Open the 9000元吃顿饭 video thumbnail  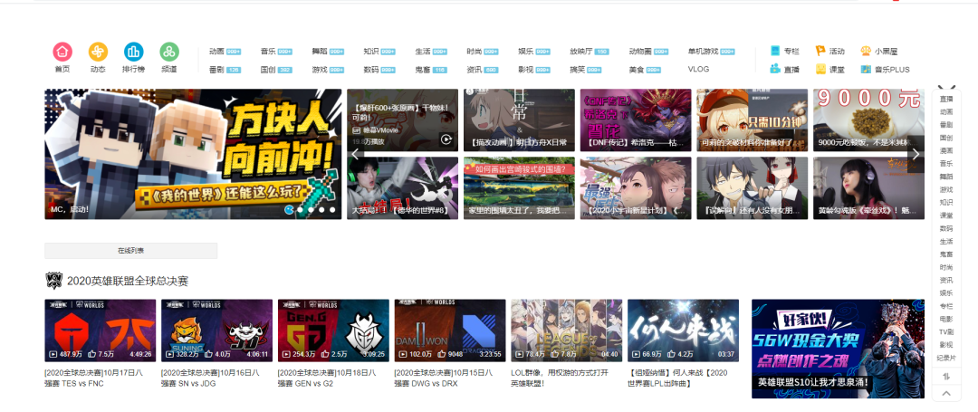868,120
